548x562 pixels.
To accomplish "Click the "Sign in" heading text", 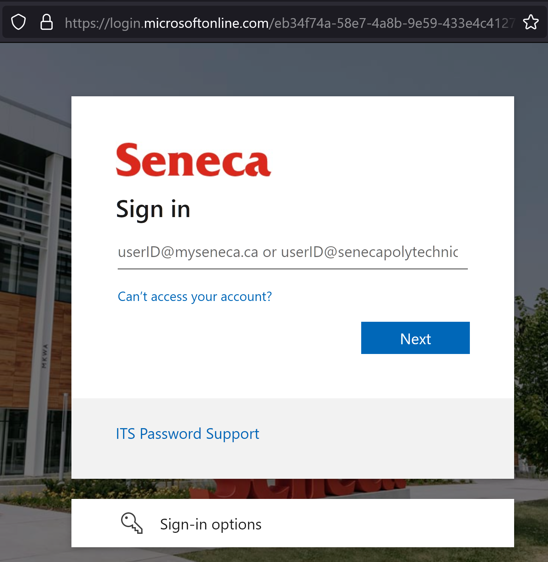I will coord(153,209).
